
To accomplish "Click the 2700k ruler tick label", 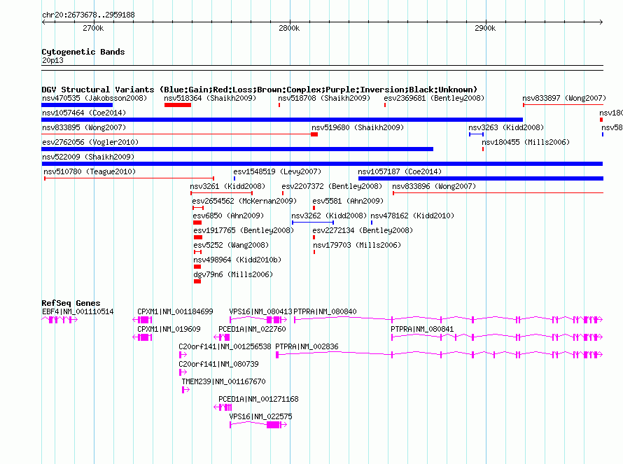I will click(x=93, y=28).
